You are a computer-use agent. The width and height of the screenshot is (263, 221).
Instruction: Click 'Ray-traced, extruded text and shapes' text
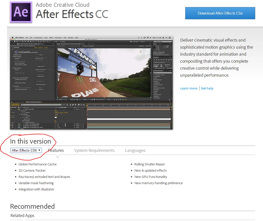tap(44, 177)
